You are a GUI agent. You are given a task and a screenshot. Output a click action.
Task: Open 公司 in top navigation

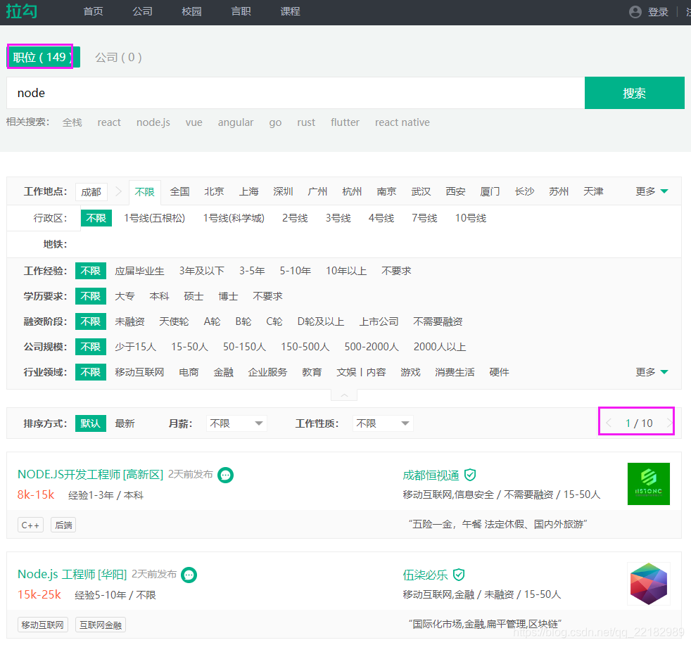pyautogui.click(x=142, y=11)
